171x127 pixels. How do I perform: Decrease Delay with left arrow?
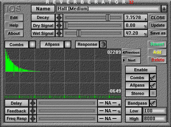coord(31,103)
